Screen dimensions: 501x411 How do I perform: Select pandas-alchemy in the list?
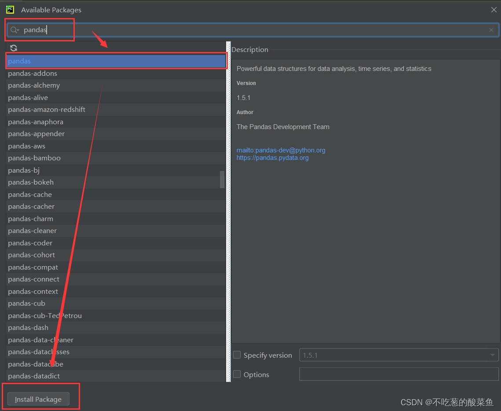116,85
